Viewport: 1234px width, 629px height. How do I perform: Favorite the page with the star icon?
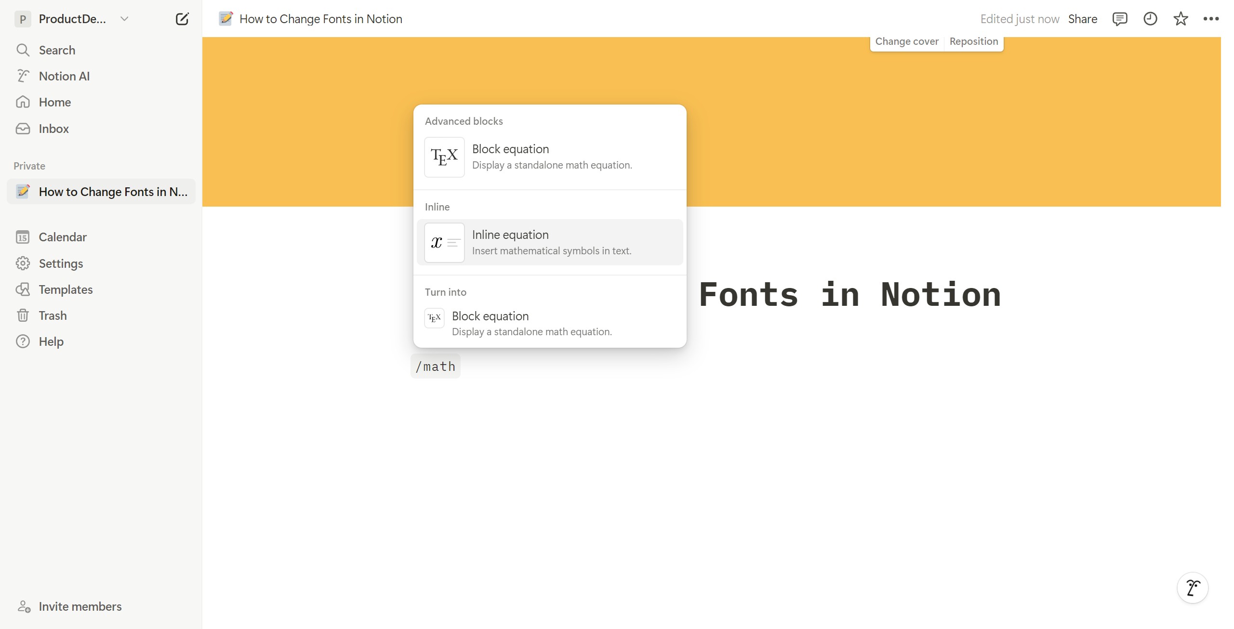coord(1181,19)
